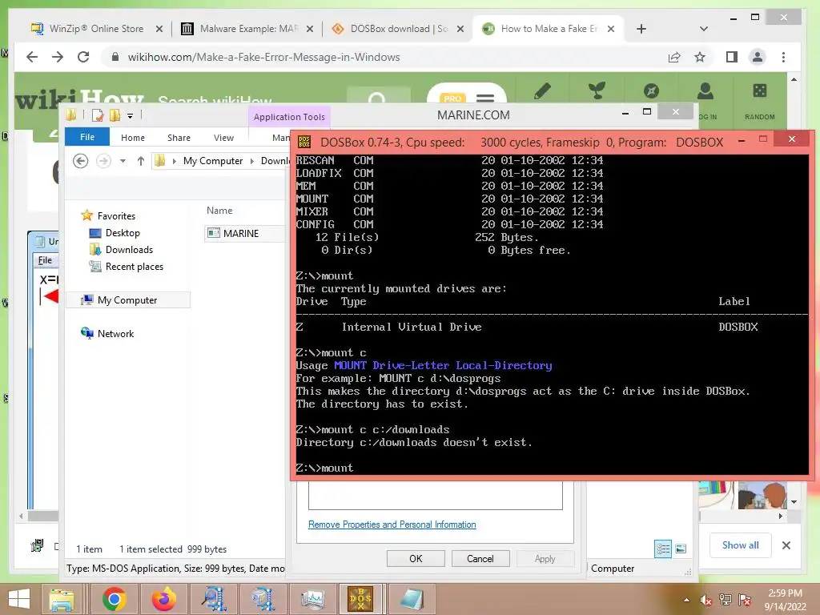Select Application Tools contextual tab
This screenshot has width=820, height=615.
[289, 117]
